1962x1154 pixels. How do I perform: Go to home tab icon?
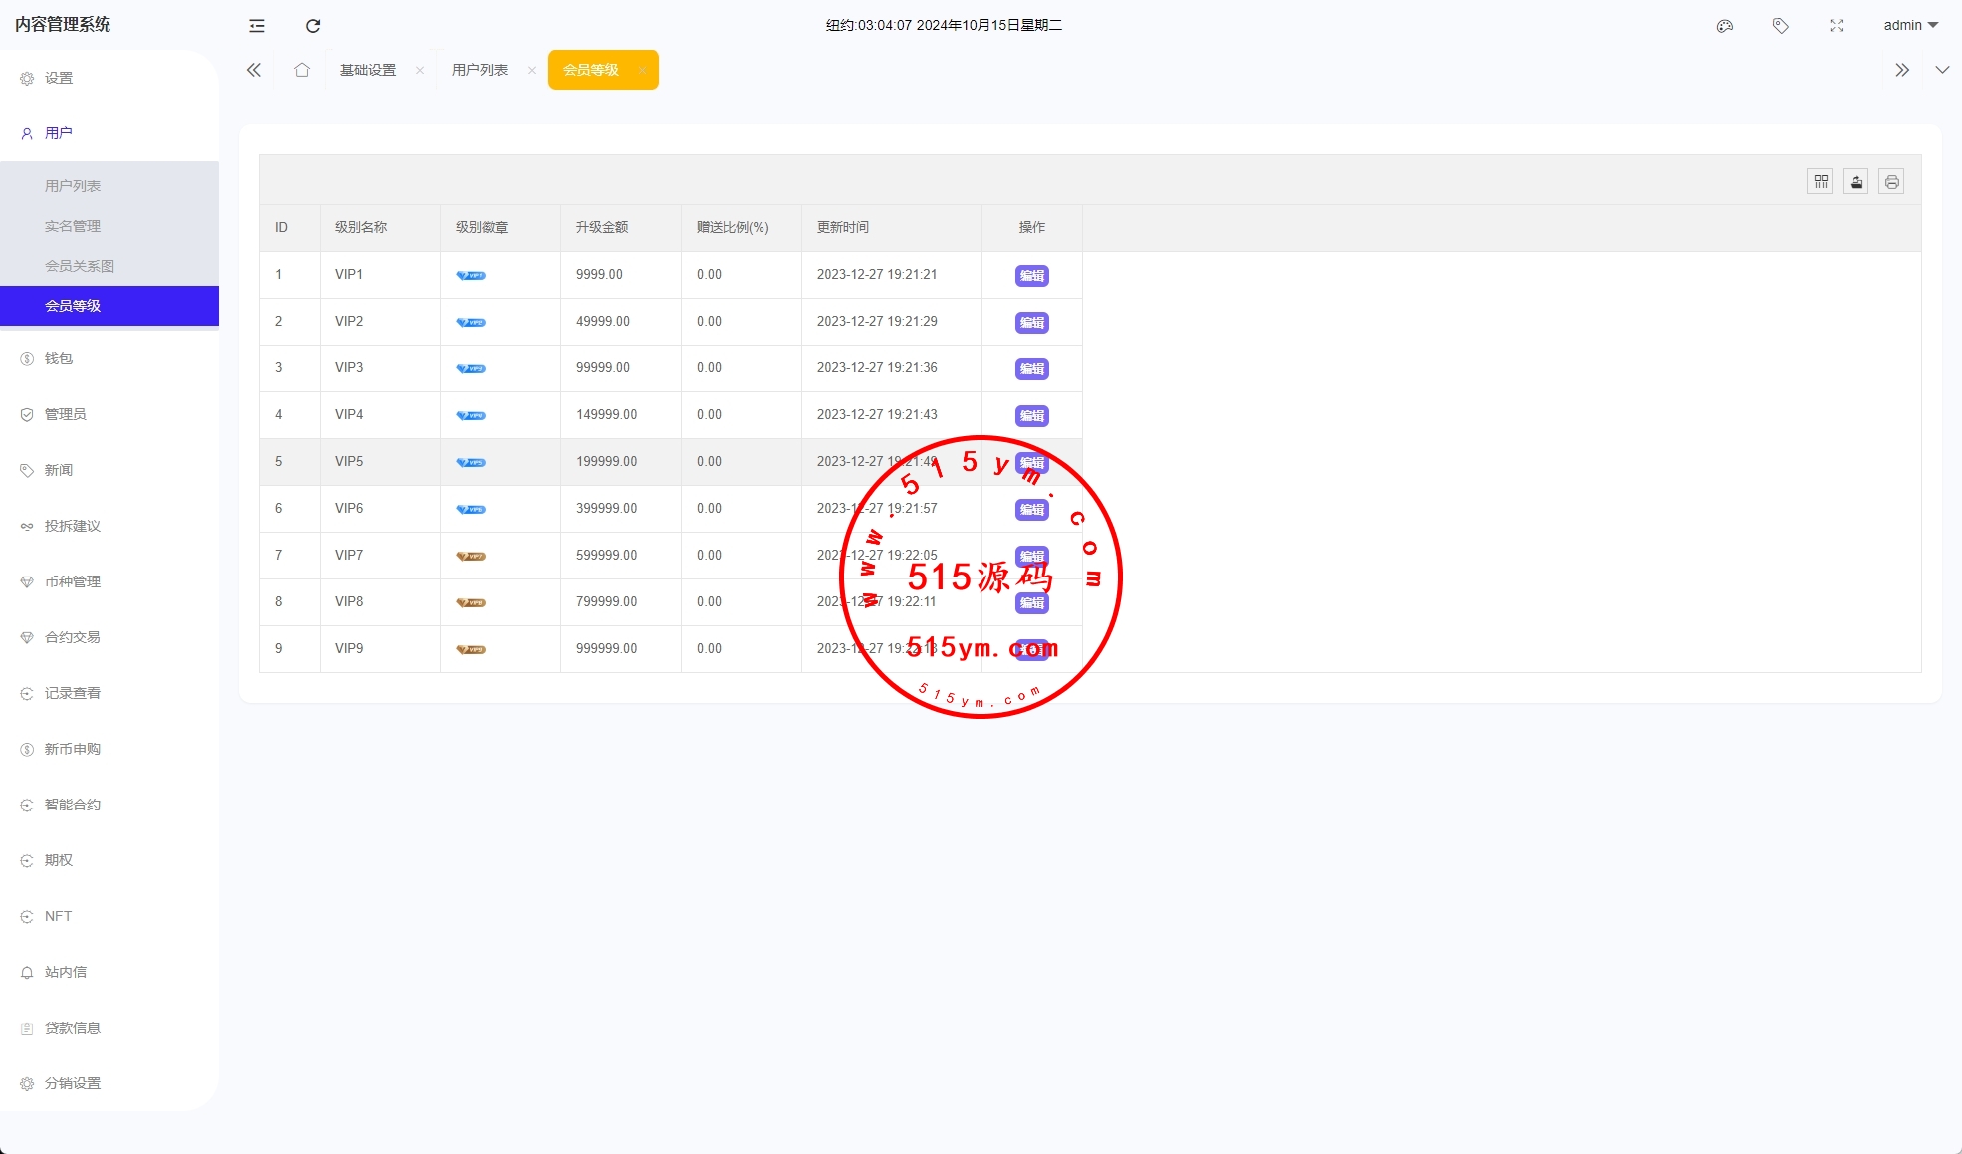302,70
